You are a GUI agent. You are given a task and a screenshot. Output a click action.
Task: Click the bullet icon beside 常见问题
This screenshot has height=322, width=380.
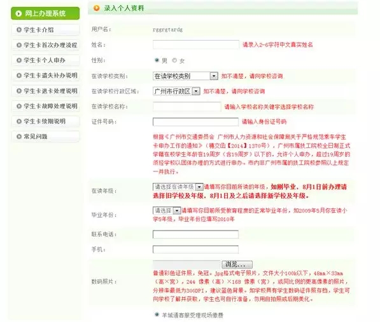19,137
